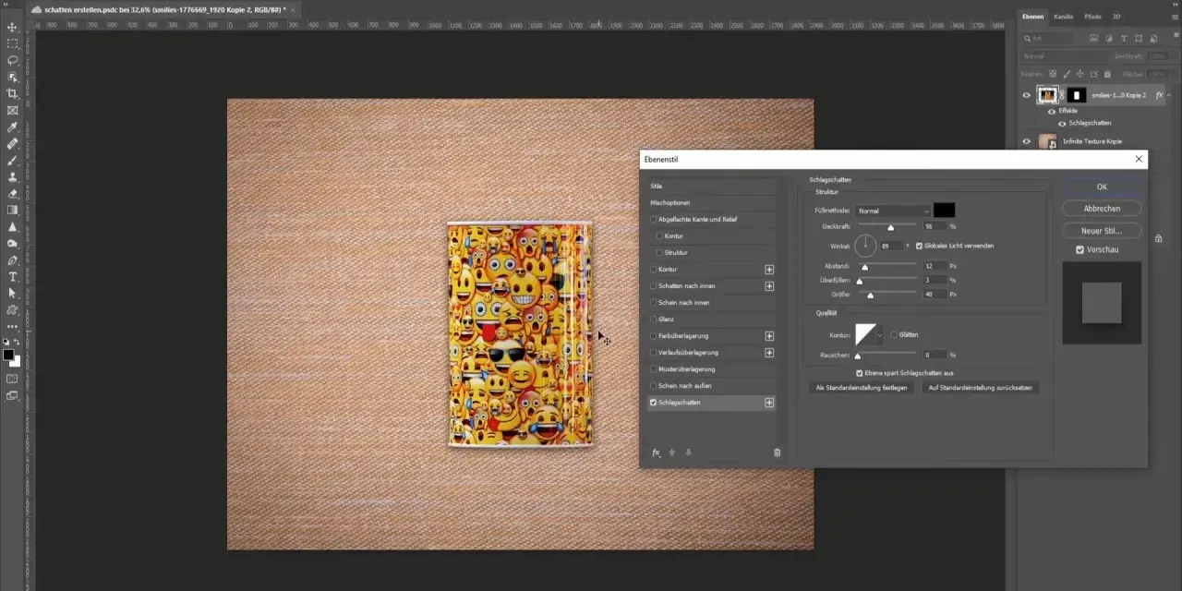Open Mischoptionen in the style list
This screenshot has height=591, width=1182.
tap(670, 202)
